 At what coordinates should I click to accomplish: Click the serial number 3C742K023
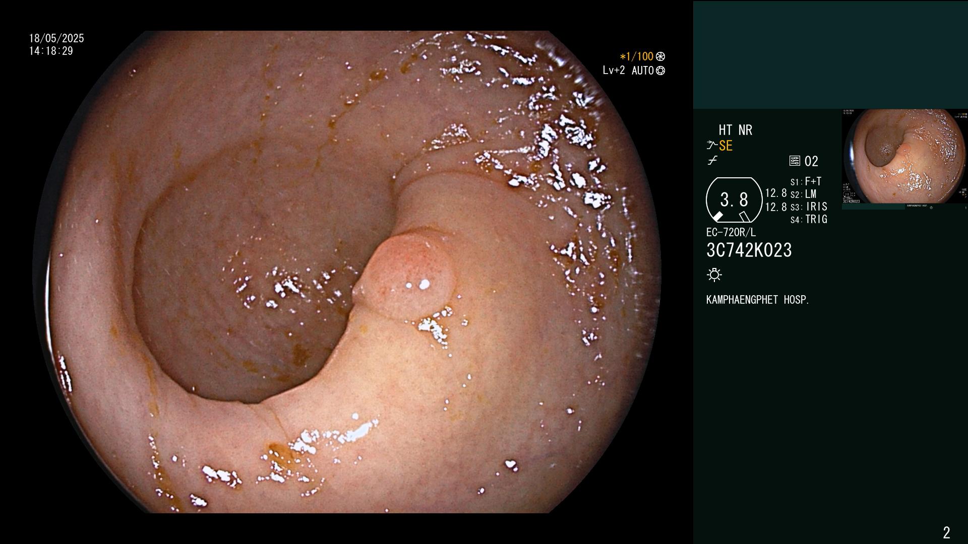pos(749,250)
